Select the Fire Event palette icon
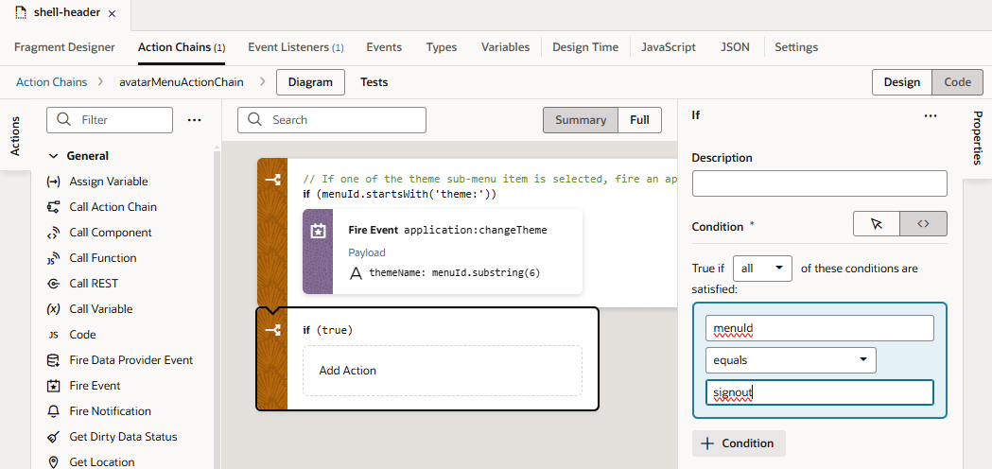The image size is (992, 469). [x=53, y=386]
